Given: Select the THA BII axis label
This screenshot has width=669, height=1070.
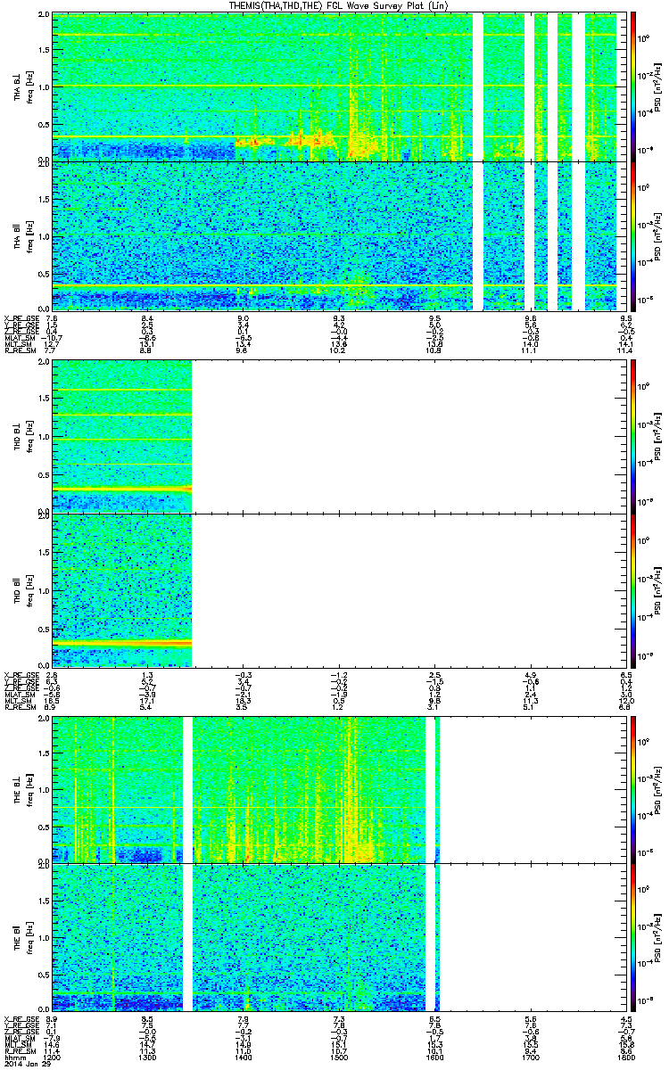Looking at the screenshot, I should (x=17, y=236).
